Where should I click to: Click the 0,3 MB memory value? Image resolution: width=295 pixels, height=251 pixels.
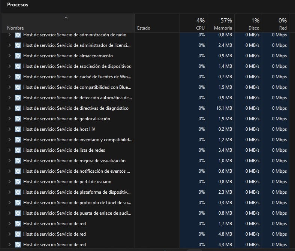225,203
